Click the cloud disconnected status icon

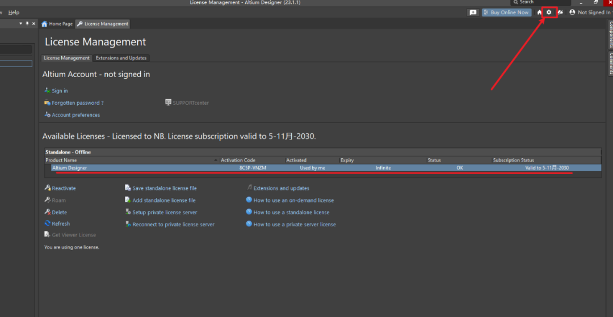[x=560, y=12]
